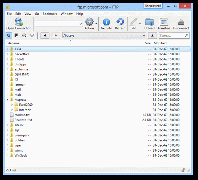
Task: Select the viper folder row
Action: pos(98,145)
